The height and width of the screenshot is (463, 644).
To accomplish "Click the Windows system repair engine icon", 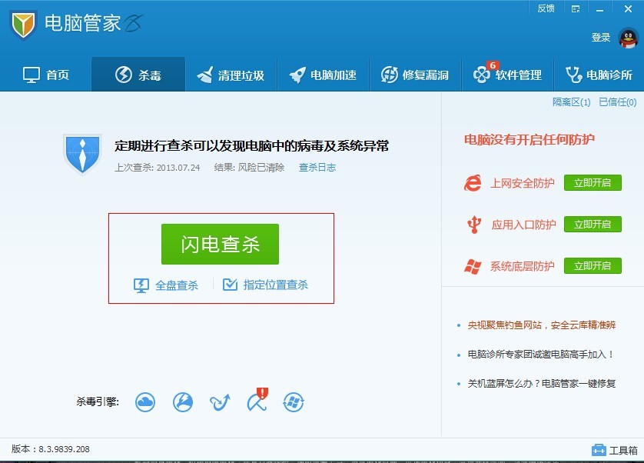I will tap(294, 402).
